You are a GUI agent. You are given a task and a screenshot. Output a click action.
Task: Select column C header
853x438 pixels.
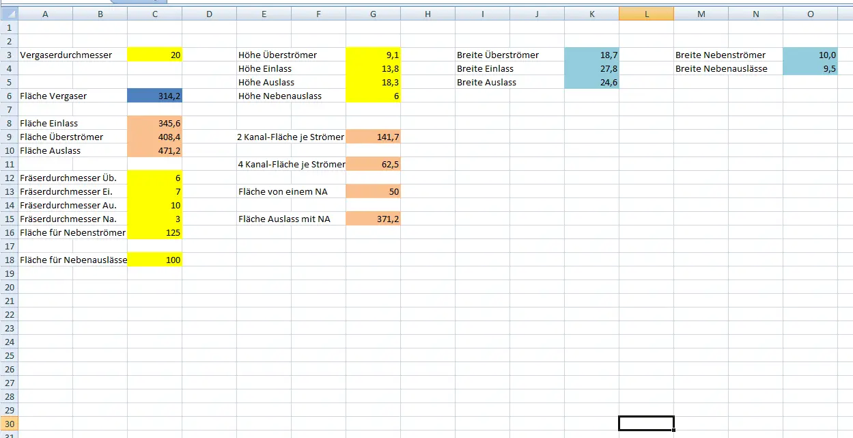[155, 14]
